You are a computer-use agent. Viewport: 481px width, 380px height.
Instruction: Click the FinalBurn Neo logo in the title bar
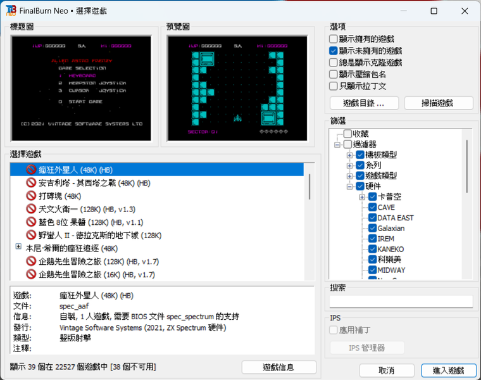[11, 11]
